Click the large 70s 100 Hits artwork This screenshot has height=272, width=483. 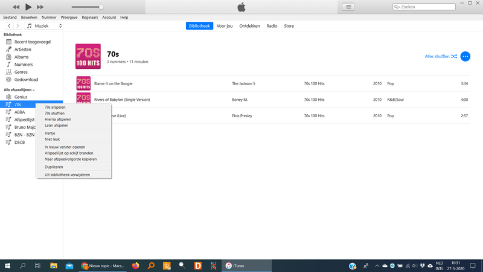[x=88, y=56]
